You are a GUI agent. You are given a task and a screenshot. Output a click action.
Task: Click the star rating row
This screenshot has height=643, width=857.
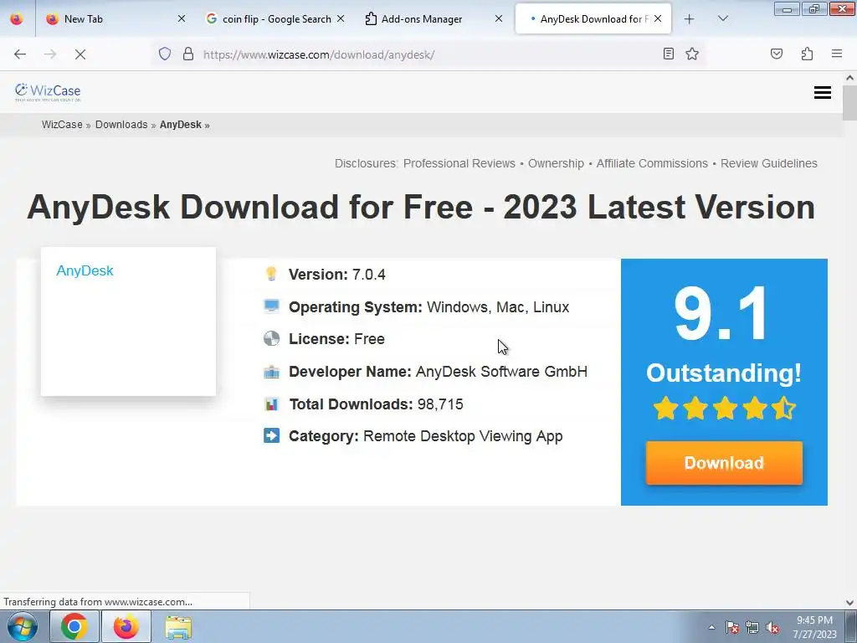coord(724,408)
